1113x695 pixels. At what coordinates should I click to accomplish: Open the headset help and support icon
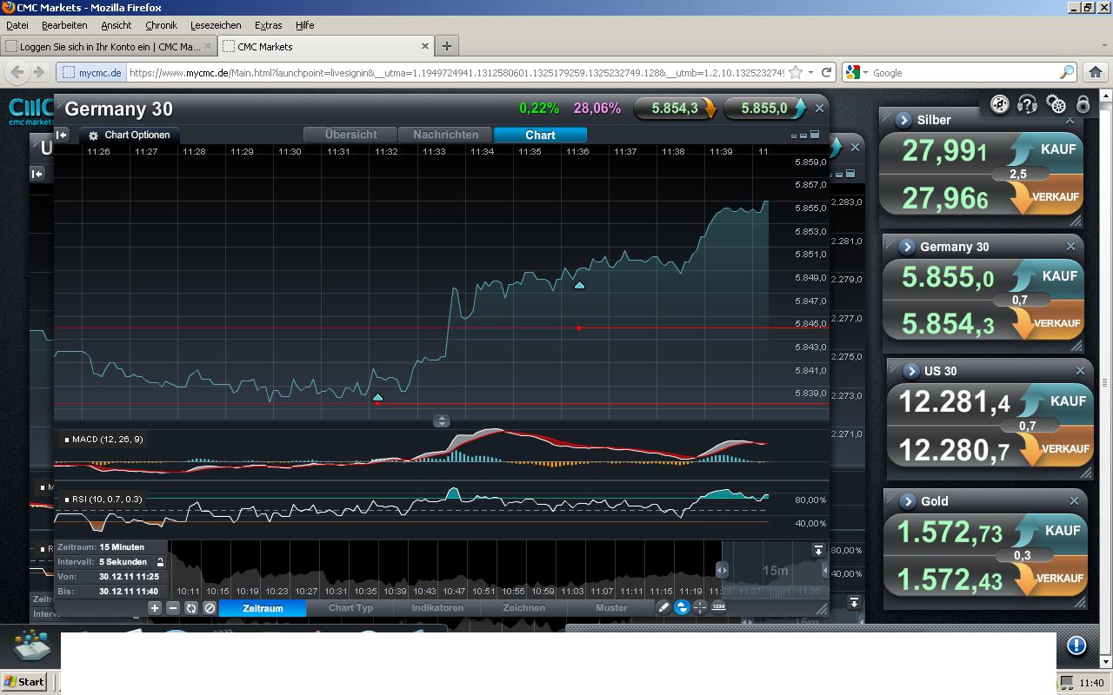(x=1028, y=105)
